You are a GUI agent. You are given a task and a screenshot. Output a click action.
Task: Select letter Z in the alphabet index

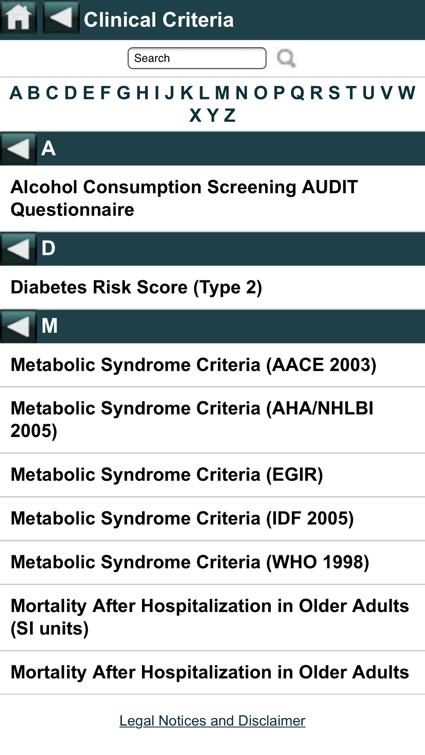coord(229,115)
